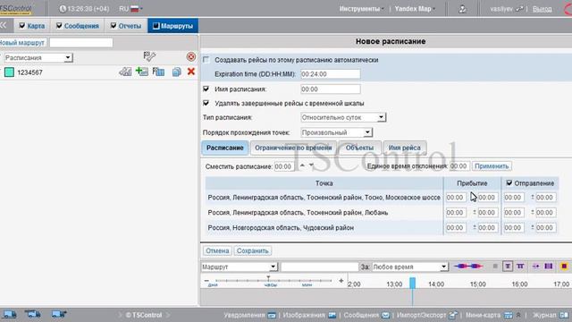Screen dimensions: 572x322
Task: Add a schedule with the green plus icon
Action: tap(141, 72)
